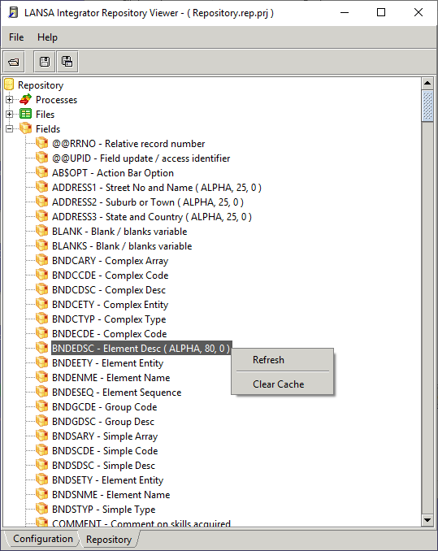Select BNDCTYP - Complex Type text

(x=109, y=319)
